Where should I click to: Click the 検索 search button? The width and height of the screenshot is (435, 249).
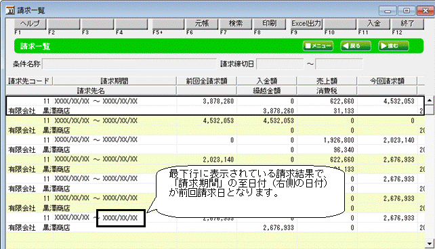point(236,24)
